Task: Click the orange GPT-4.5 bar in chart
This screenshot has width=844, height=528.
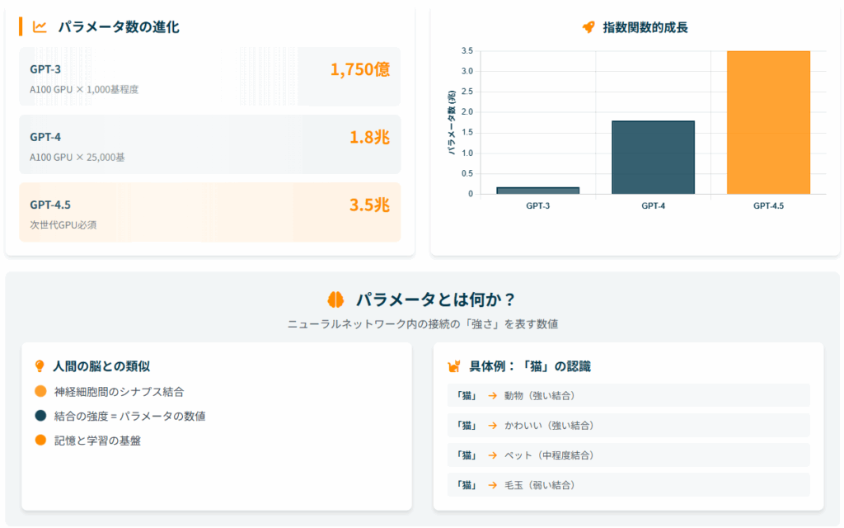Action: (x=768, y=122)
